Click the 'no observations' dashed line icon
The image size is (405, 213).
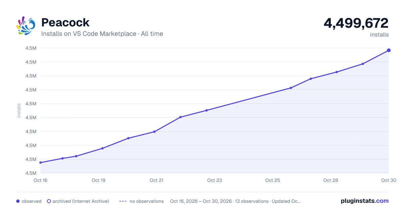point(123,201)
